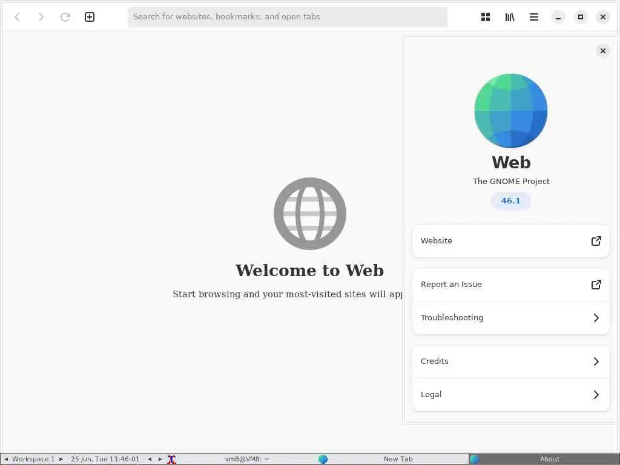Switch to next workspace via right arrow
This screenshot has height=465, width=620.
click(x=61, y=459)
